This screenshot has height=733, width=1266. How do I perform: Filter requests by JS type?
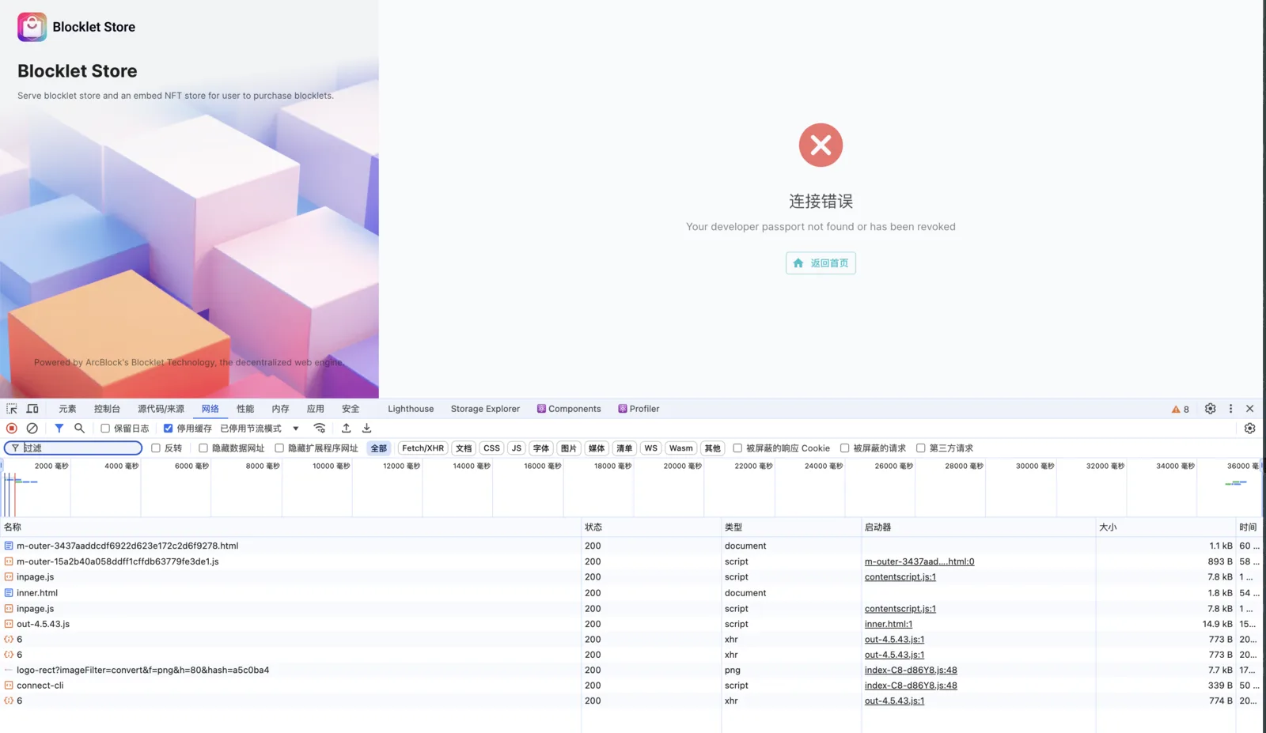[517, 448]
